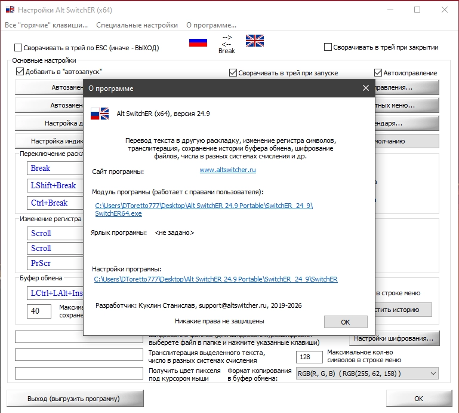Click the empty hotkey field for pixel color

point(79,373)
